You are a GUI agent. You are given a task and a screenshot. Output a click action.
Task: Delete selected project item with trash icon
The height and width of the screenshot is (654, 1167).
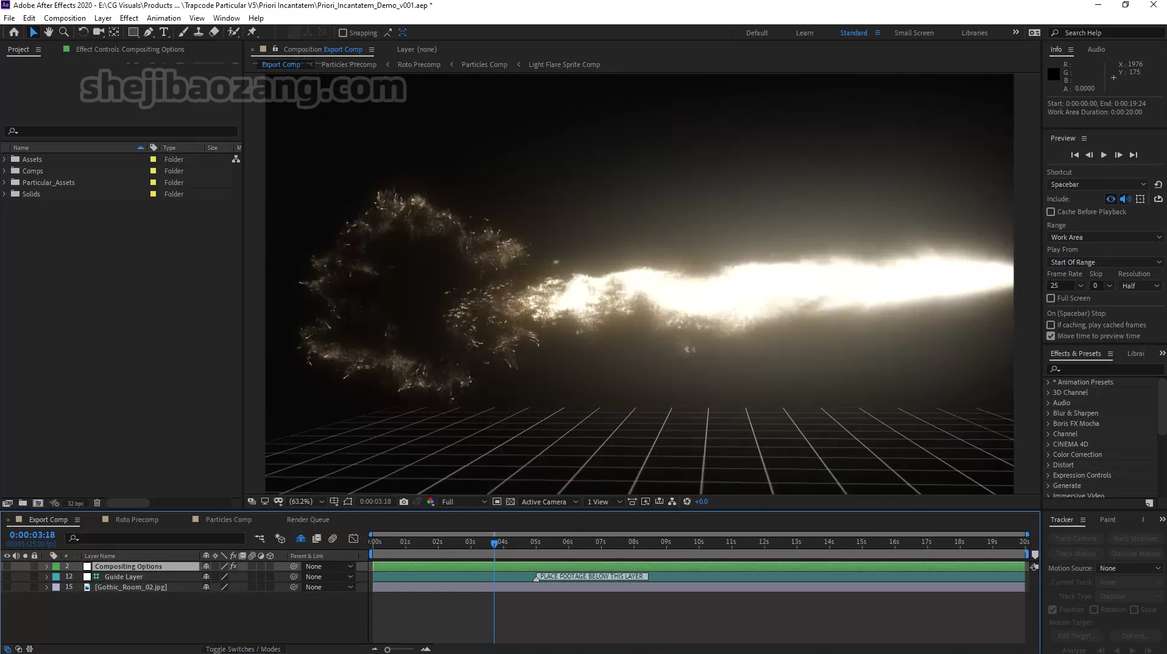[x=97, y=503]
